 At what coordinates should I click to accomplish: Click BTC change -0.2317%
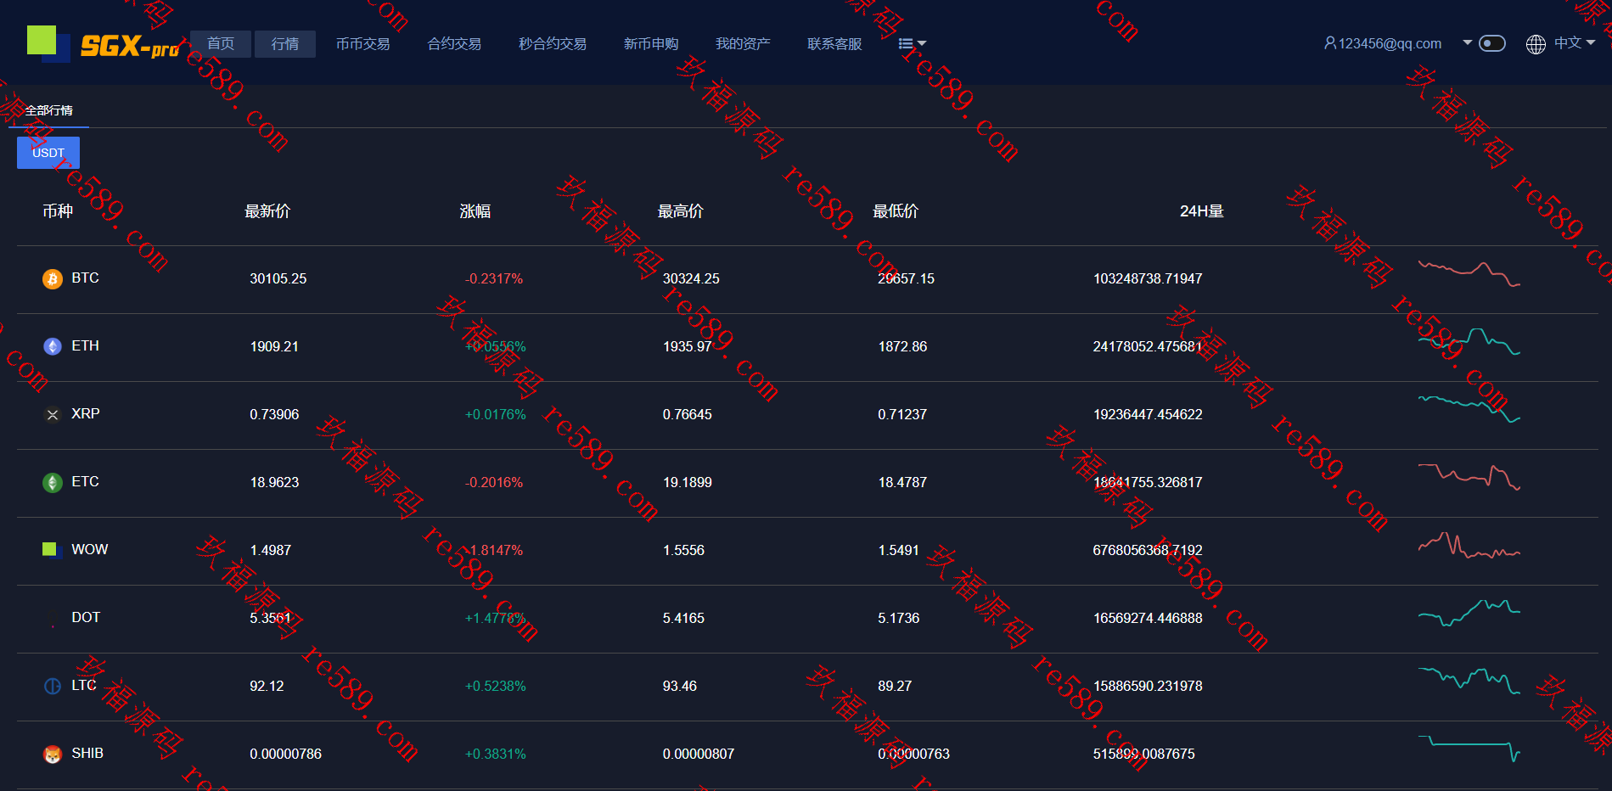494,279
